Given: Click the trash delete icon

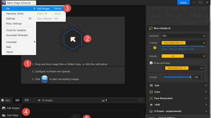Looking at the screenshot, I should pos(141,100).
